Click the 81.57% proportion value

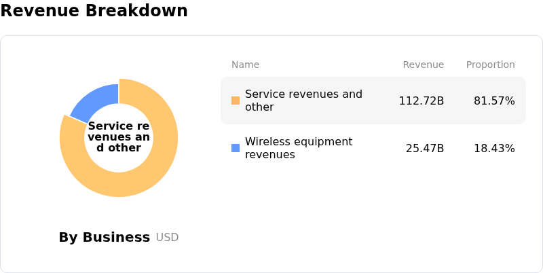[494, 101]
